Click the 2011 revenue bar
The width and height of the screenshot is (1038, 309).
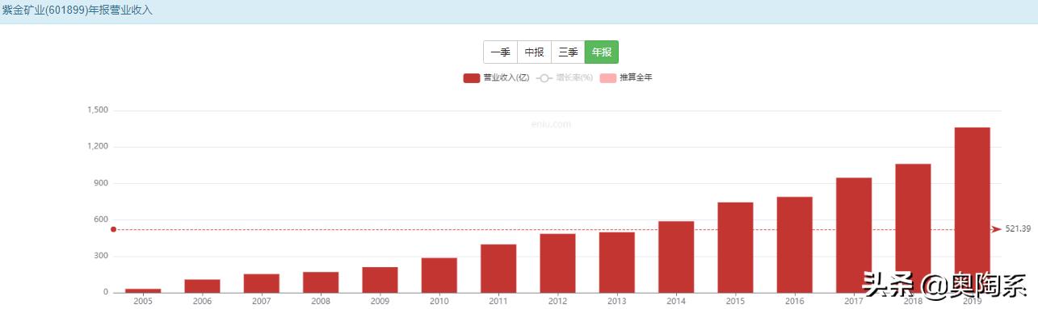coord(498,269)
